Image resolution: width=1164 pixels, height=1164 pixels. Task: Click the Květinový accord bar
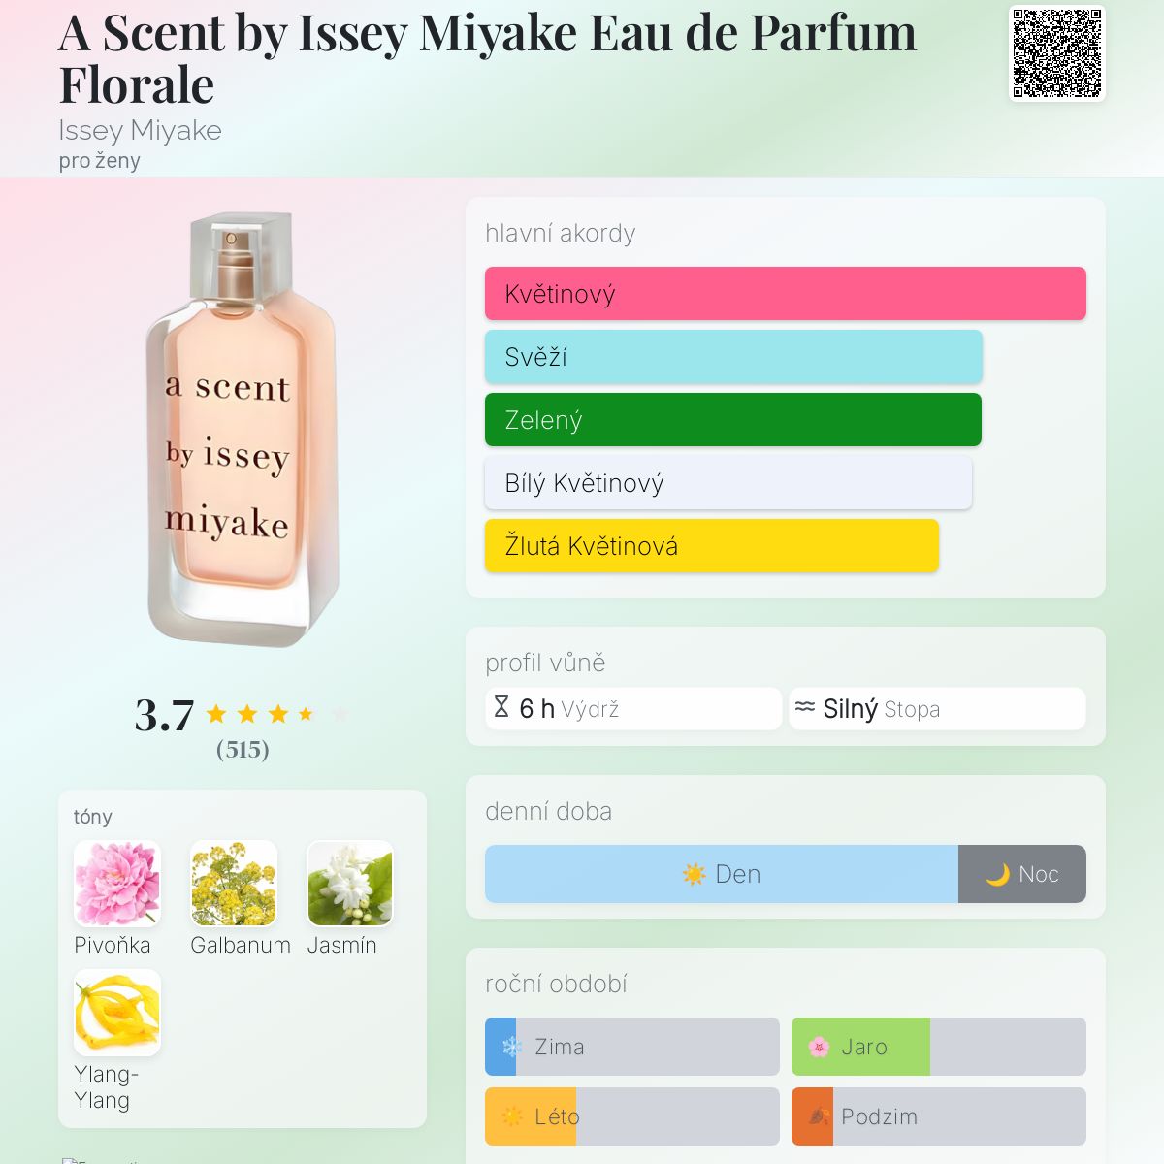[x=785, y=294]
